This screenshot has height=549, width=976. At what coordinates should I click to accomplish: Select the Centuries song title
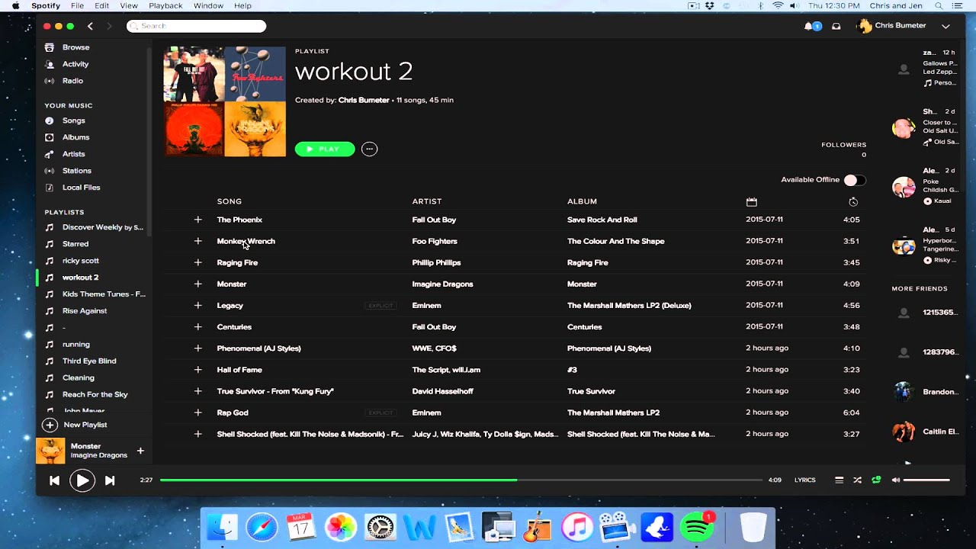click(x=234, y=327)
